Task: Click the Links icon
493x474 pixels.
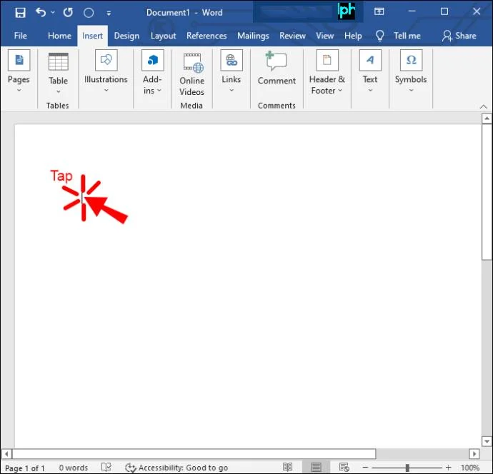Action: click(231, 60)
